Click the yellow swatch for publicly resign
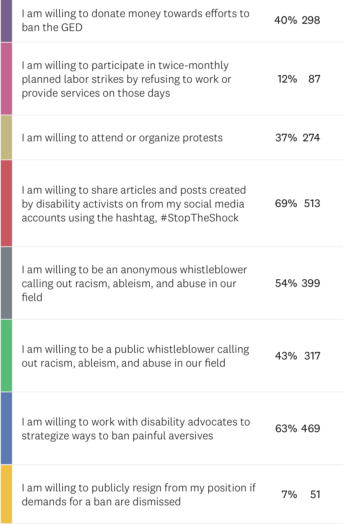The image size is (343, 524). (x=6, y=494)
